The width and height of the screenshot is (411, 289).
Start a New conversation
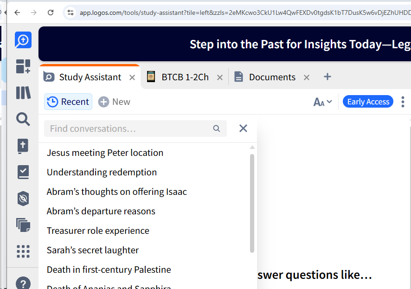click(114, 102)
